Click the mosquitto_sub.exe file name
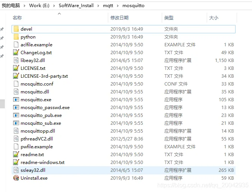This screenshot has height=192, width=252. (41, 123)
